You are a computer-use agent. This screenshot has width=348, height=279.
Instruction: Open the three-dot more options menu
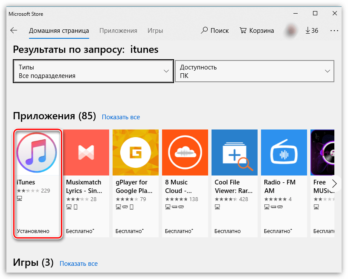(334, 31)
